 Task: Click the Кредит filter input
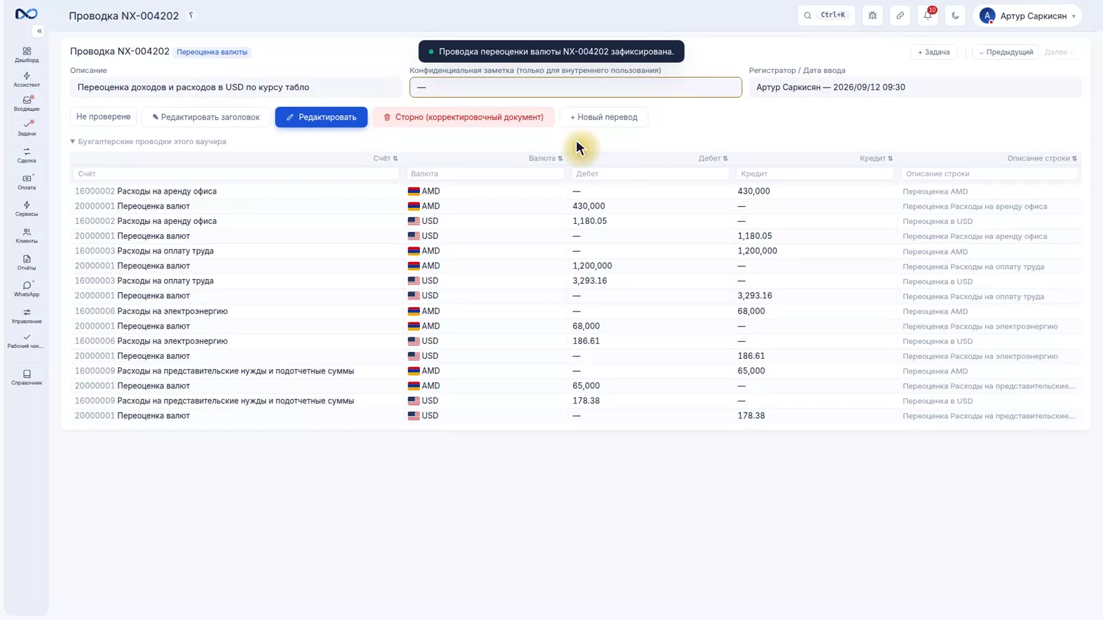[815, 174]
